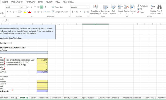Viewport: 166px width, 100px height.
Task: Open the Format cells menu
Action: coord(133,9)
